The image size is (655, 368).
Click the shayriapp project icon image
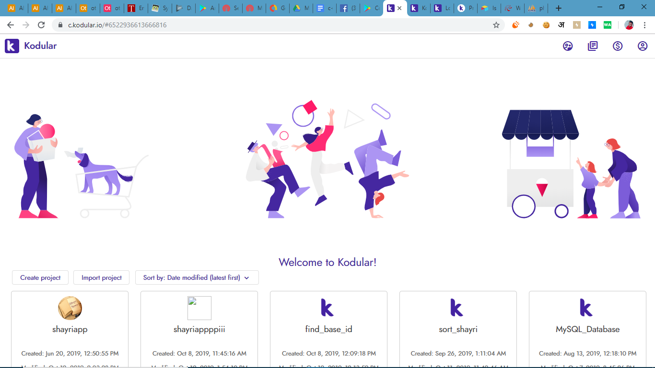70,308
